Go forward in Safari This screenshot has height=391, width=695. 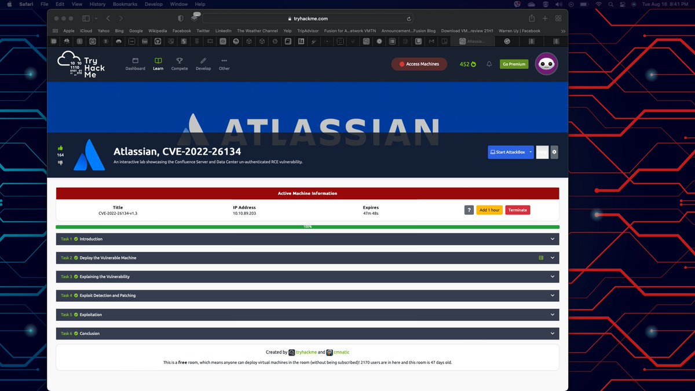pyautogui.click(x=120, y=19)
